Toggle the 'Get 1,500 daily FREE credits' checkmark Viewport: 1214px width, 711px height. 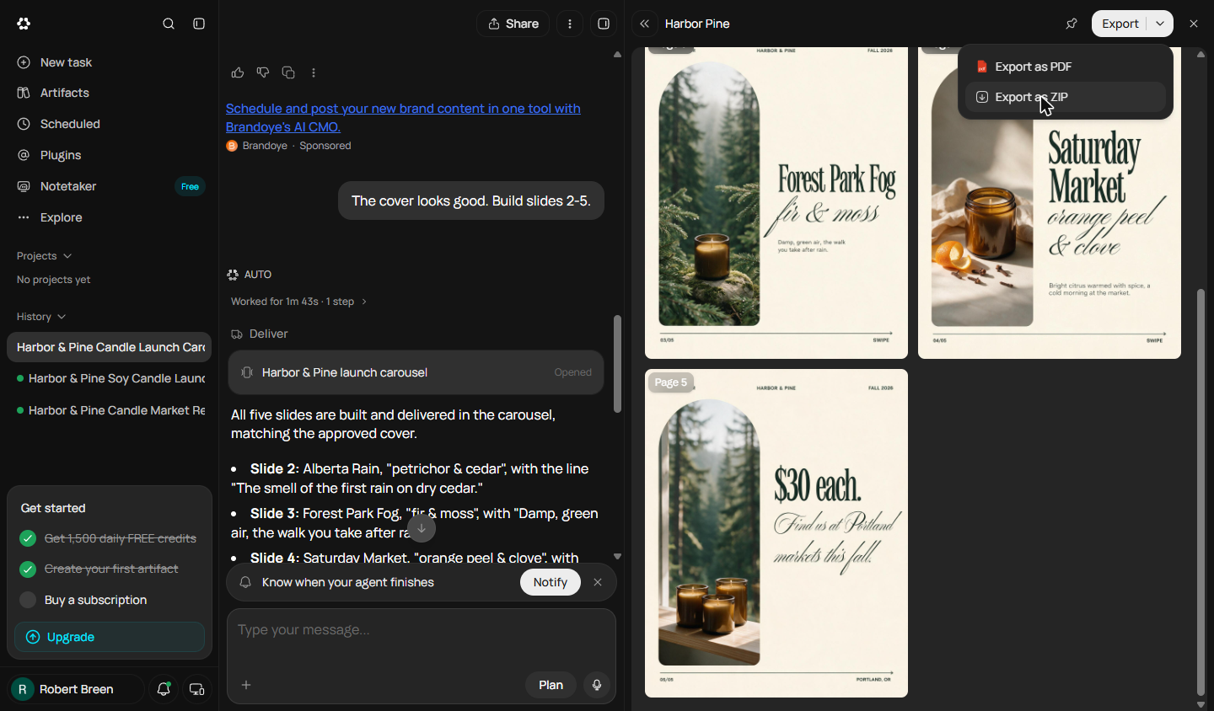pos(28,538)
